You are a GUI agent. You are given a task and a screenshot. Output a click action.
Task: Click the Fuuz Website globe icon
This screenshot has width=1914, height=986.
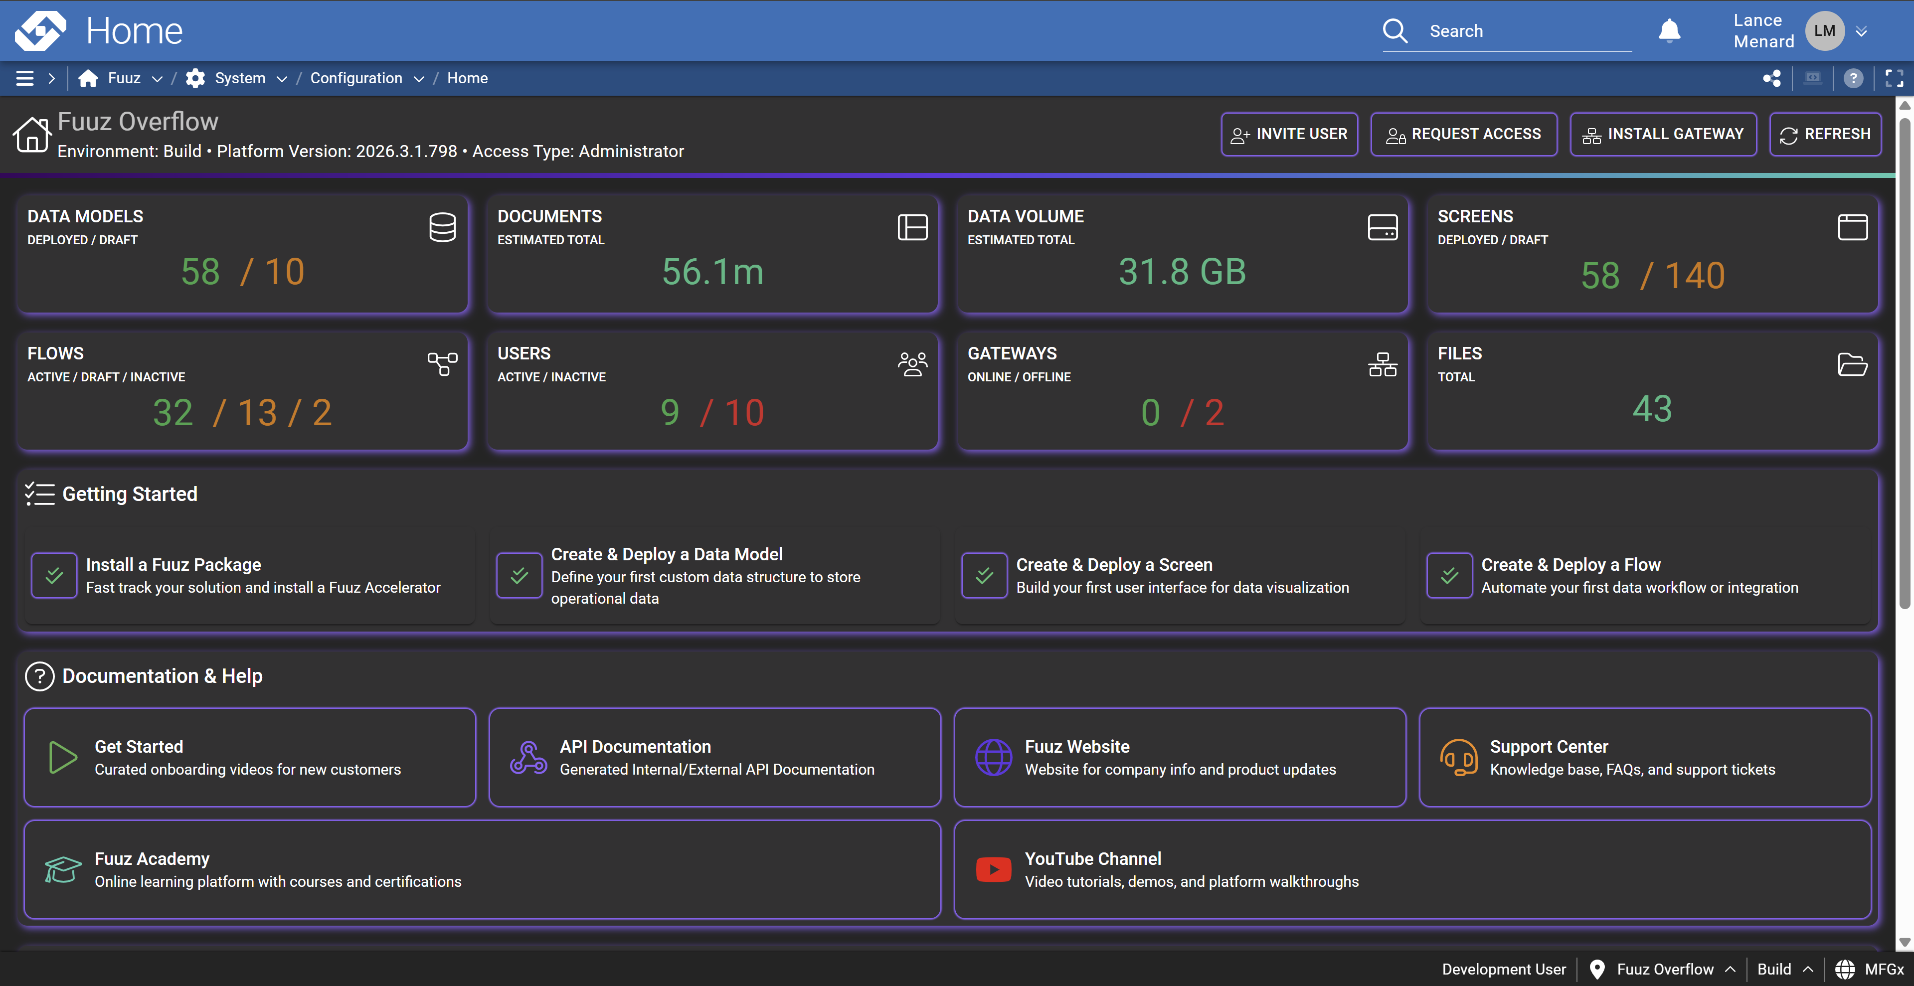click(994, 757)
